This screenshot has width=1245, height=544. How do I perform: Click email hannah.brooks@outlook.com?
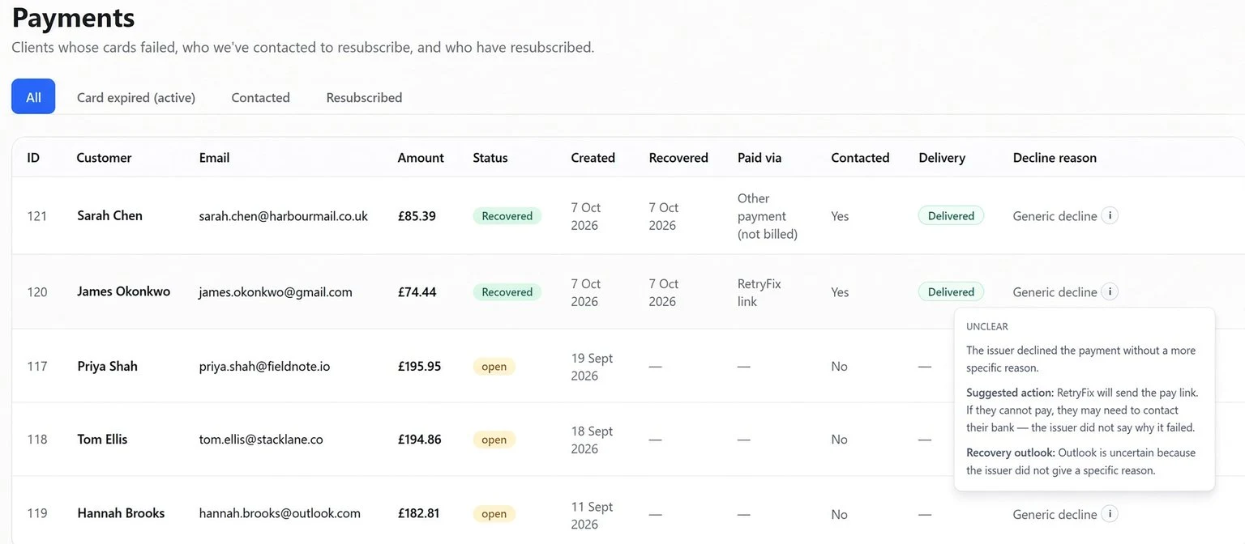pos(280,513)
